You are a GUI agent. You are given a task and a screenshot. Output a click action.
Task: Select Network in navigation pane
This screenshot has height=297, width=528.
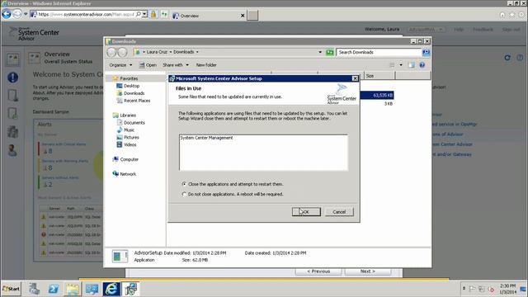pos(125,174)
